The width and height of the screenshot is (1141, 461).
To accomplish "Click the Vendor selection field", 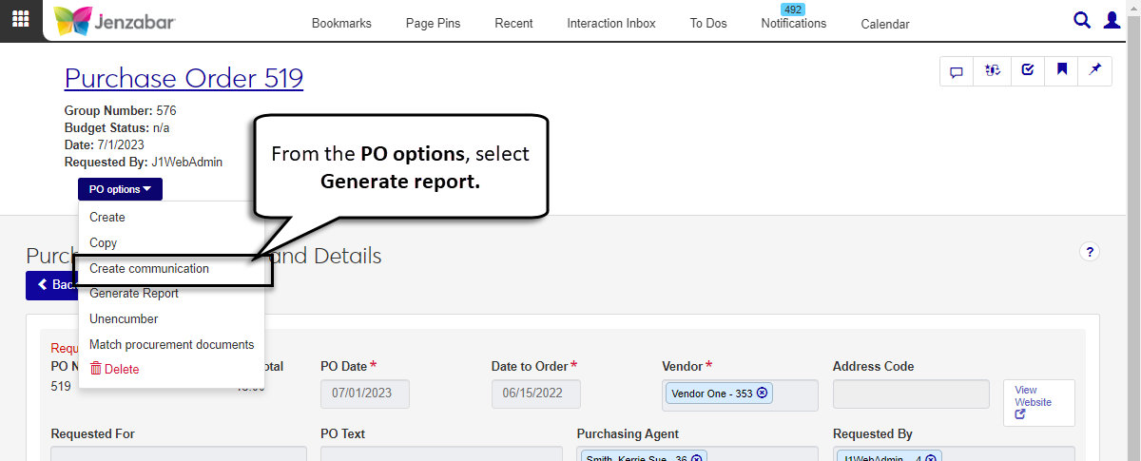I will [740, 395].
